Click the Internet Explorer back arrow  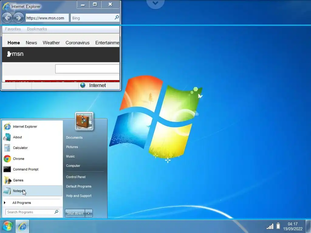pyautogui.click(x=7, y=18)
